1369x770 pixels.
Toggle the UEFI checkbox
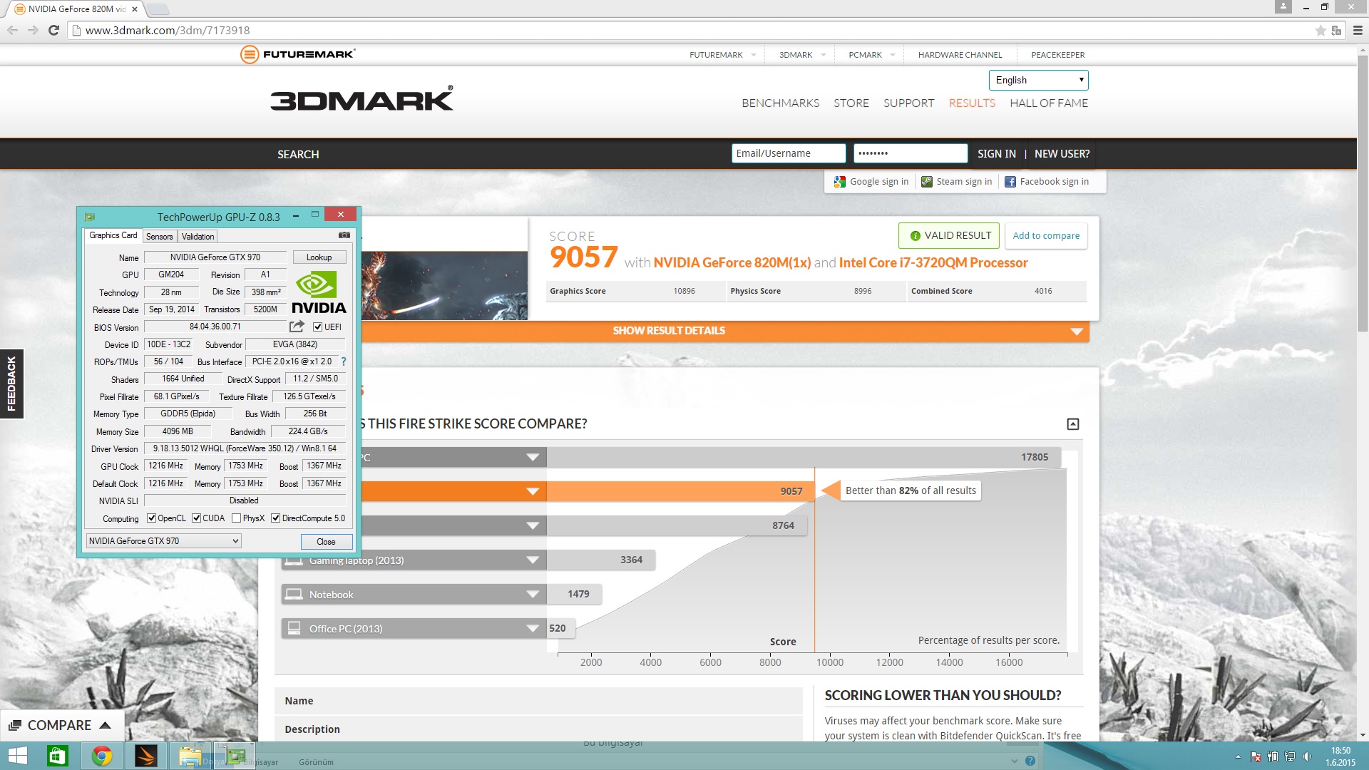pos(318,327)
